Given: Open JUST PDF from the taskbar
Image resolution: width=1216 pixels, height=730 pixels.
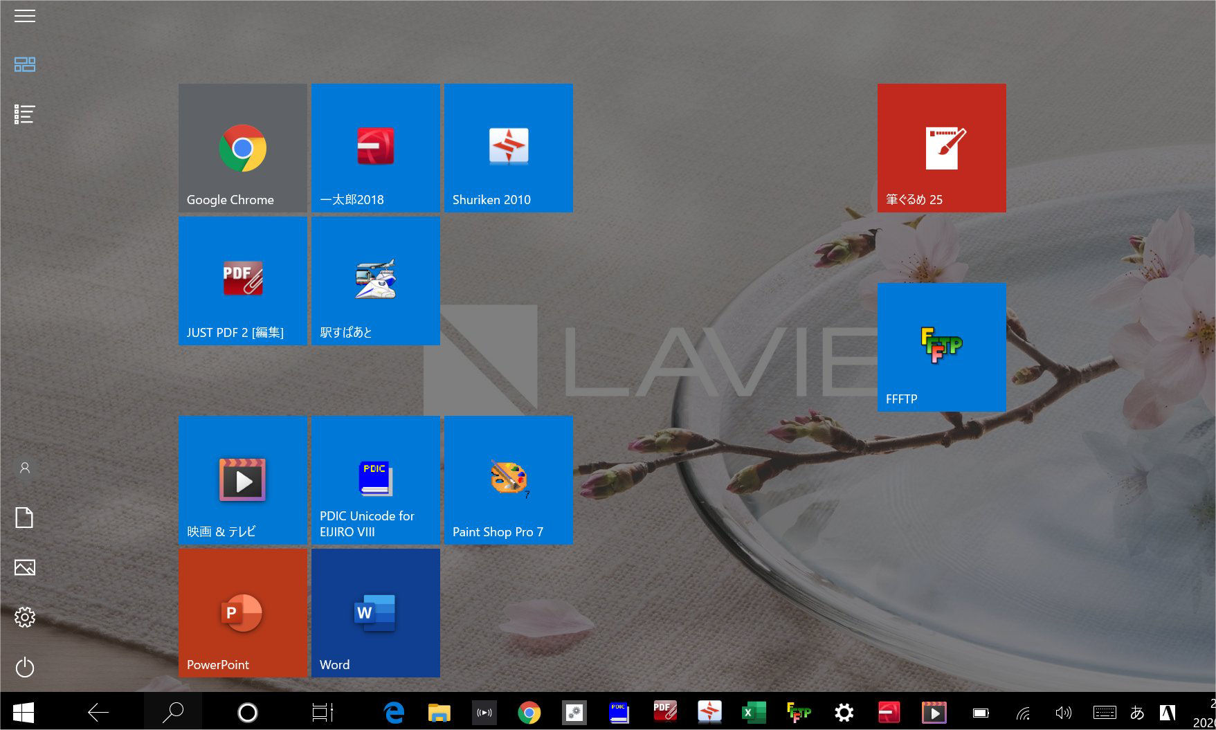Looking at the screenshot, I should click(664, 712).
